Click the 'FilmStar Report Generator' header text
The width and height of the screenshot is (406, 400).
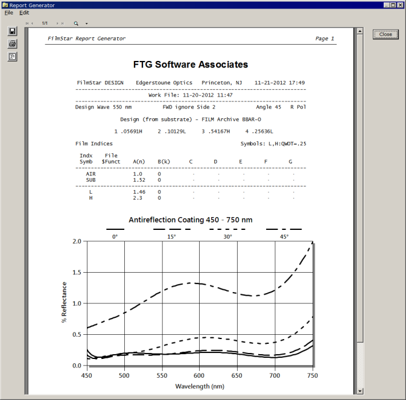[86, 39]
